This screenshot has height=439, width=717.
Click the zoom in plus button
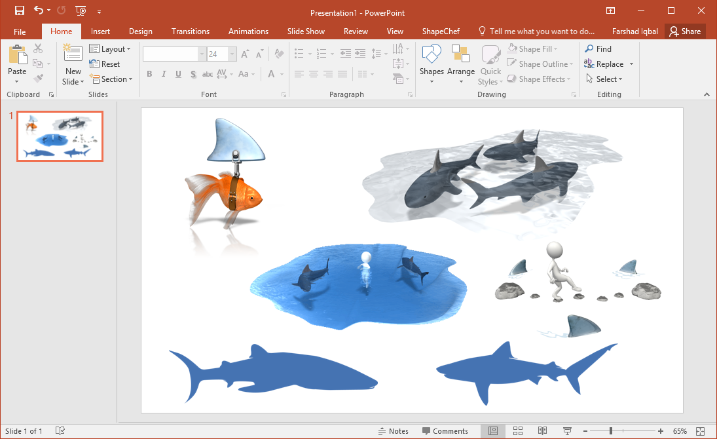[660, 431]
